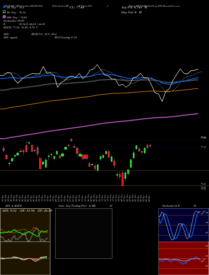Click the 'MACD: 77.13, 76.35, 0.78 C' line
This screenshot has height=275, width=209.
pos(20,27)
